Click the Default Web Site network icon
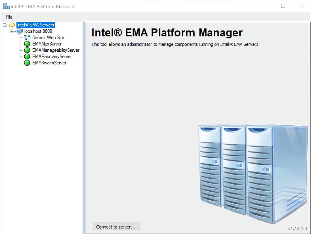This screenshot has height=234, width=311. coord(27,37)
